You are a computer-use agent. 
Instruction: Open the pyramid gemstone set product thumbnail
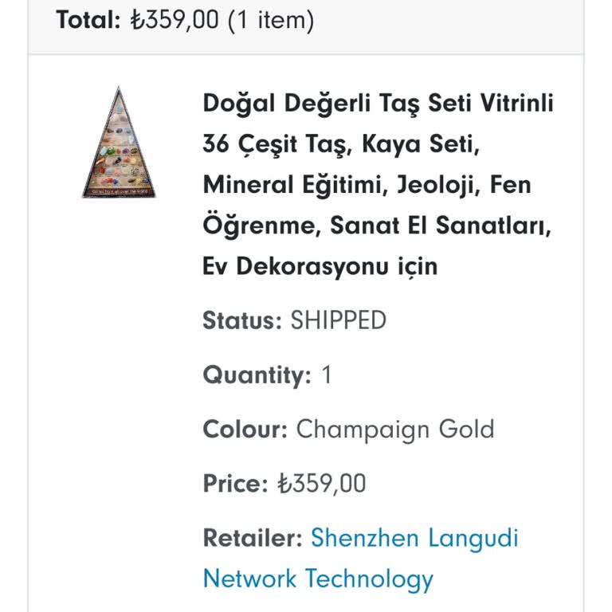119,143
